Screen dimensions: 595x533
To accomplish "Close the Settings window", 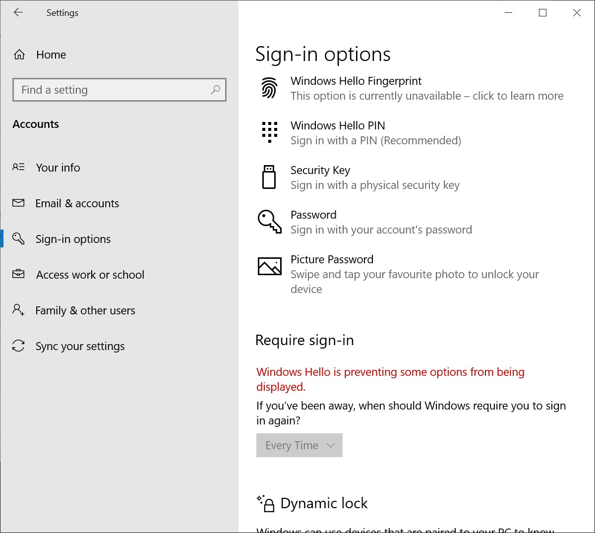I will tap(577, 13).
